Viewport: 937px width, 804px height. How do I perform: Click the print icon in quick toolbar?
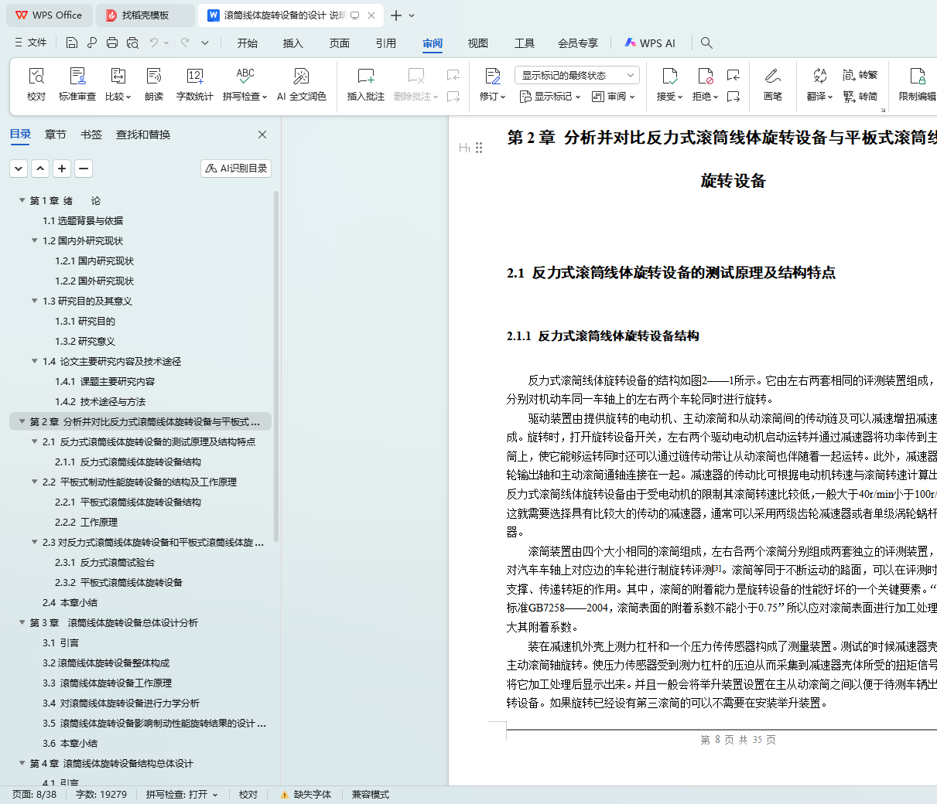click(x=112, y=43)
